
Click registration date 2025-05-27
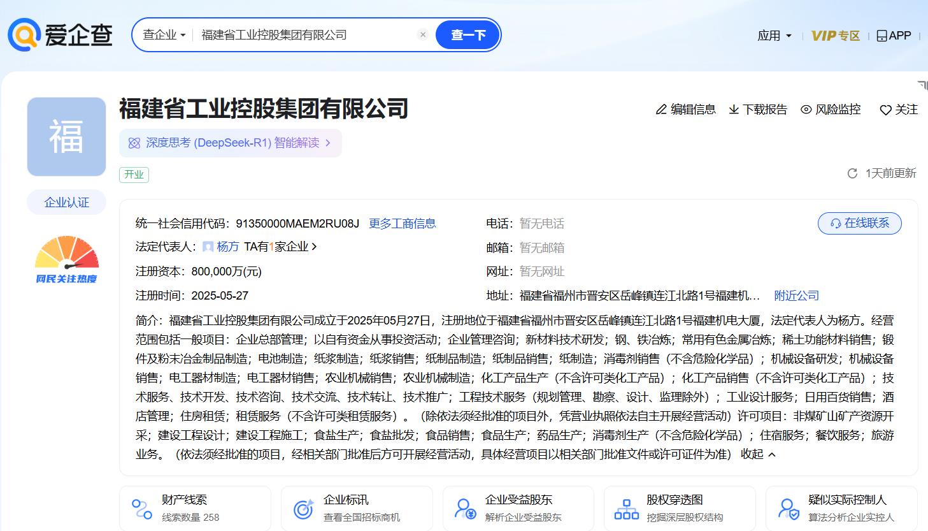tap(220, 296)
